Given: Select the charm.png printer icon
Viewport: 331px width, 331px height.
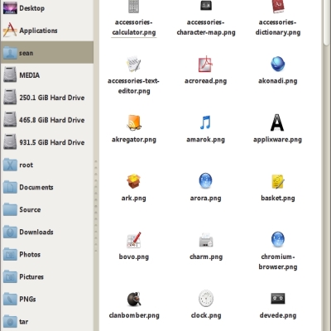Looking at the screenshot, I should 206,240.
